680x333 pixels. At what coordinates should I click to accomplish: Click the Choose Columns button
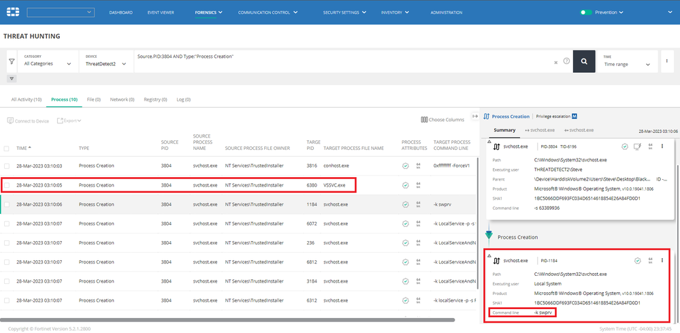[442, 120]
